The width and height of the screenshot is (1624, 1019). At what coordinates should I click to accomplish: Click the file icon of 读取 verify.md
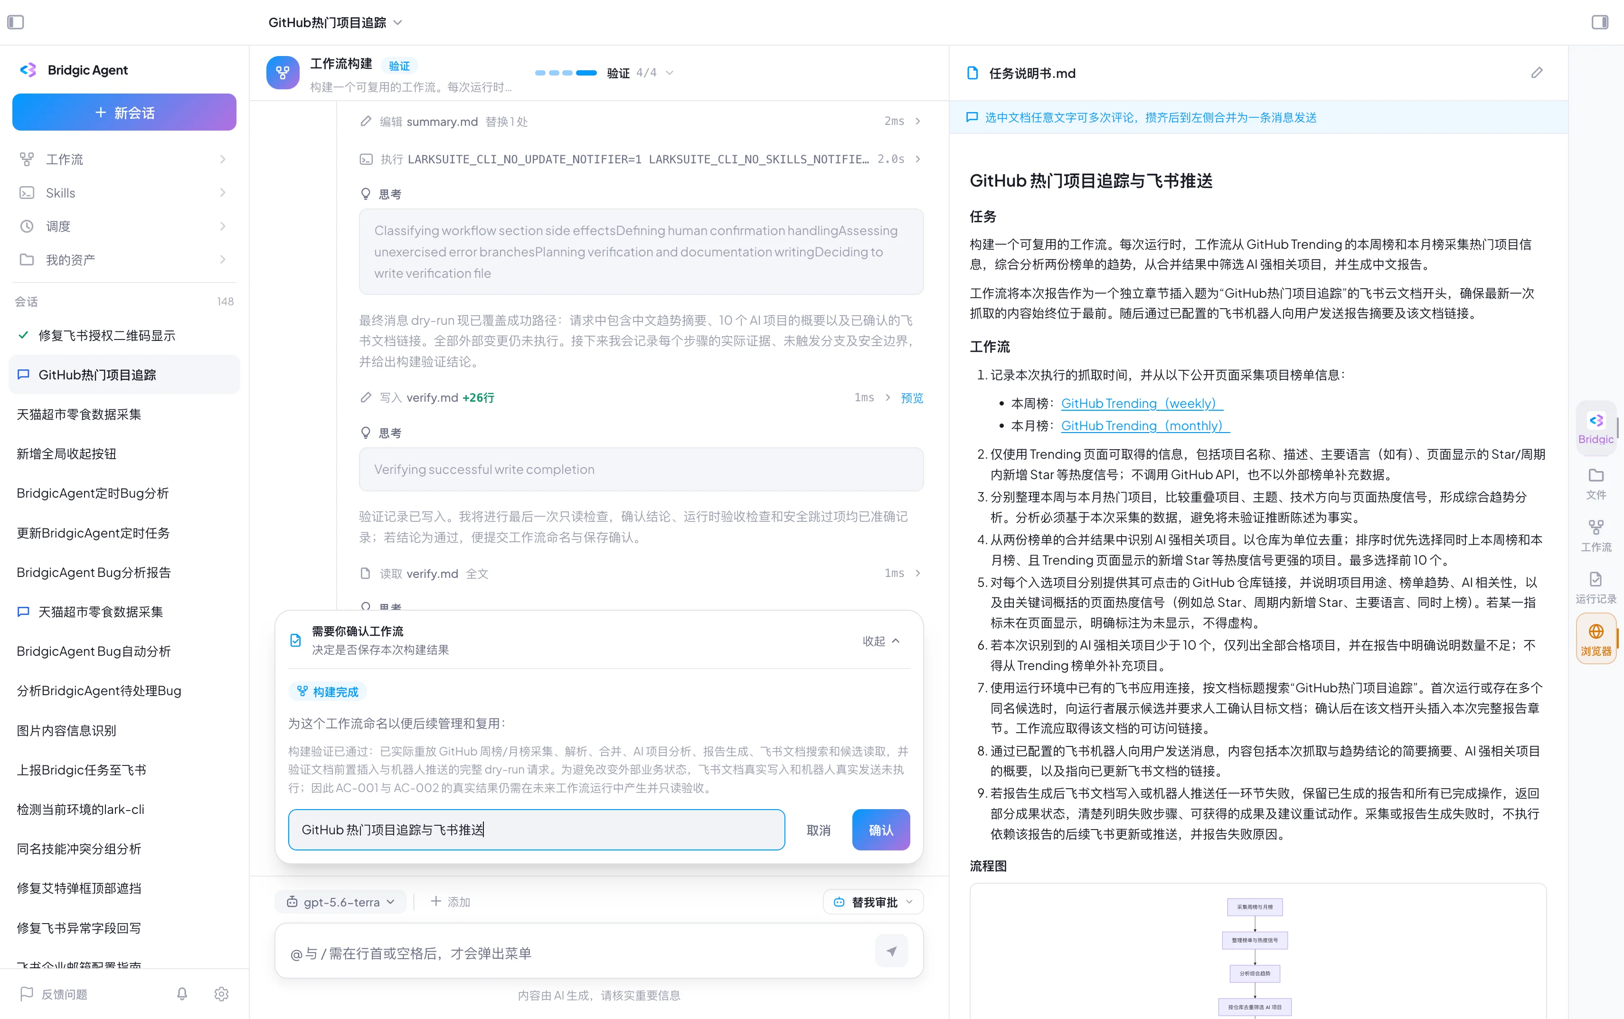click(x=366, y=574)
